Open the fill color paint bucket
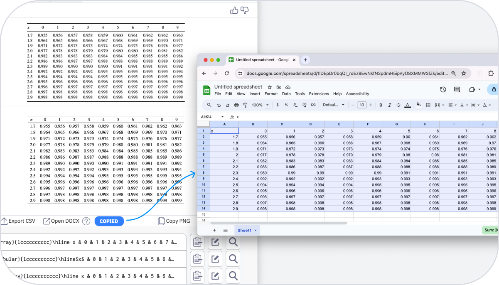This screenshot has height=285, width=499. point(418,105)
